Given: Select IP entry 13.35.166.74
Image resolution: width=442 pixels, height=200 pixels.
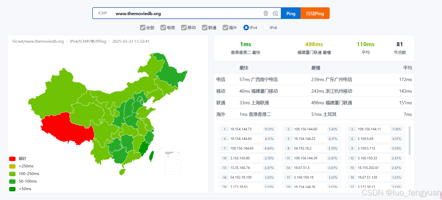Looking at the screenshot, I should click(x=248, y=168).
